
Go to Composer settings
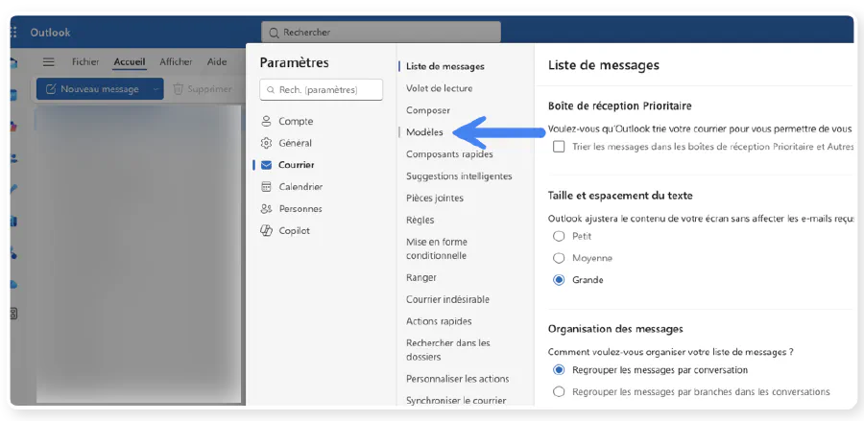pos(428,110)
